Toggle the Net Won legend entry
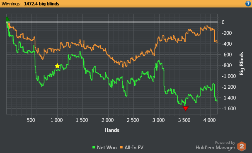This screenshot has height=153, width=252. [104, 147]
